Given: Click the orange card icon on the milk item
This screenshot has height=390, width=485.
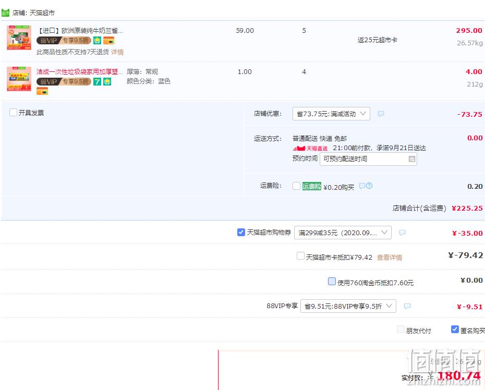Looking at the screenshot, I should coord(108,41).
